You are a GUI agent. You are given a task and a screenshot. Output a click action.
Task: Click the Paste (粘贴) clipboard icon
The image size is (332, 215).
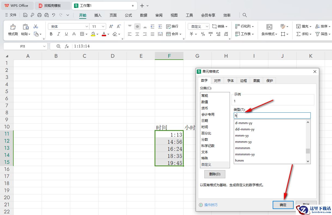(26, 27)
